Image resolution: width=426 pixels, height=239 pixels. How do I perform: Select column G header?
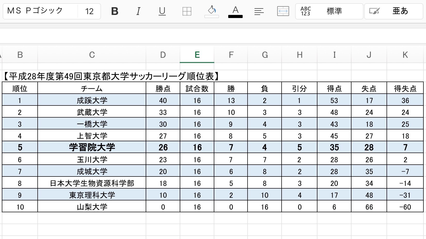[x=265, y=55]
